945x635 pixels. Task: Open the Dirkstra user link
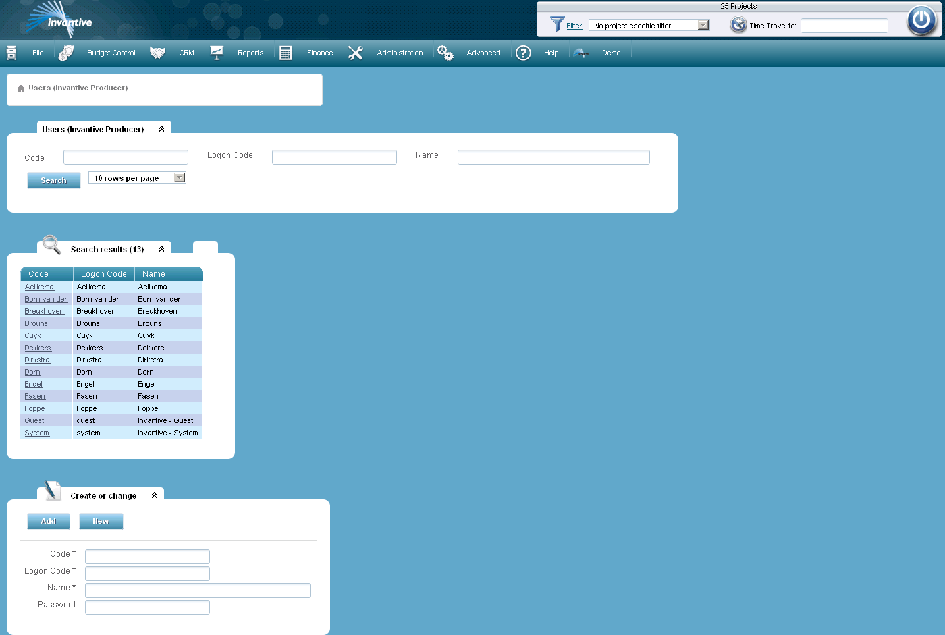point(37,360)
